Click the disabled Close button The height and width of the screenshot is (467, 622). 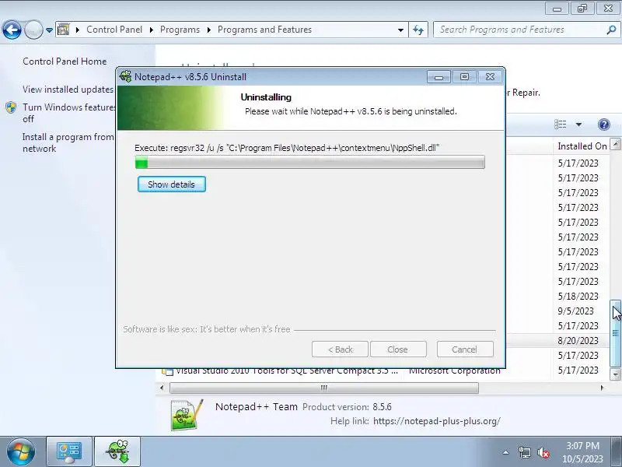(x=398, y=349)
